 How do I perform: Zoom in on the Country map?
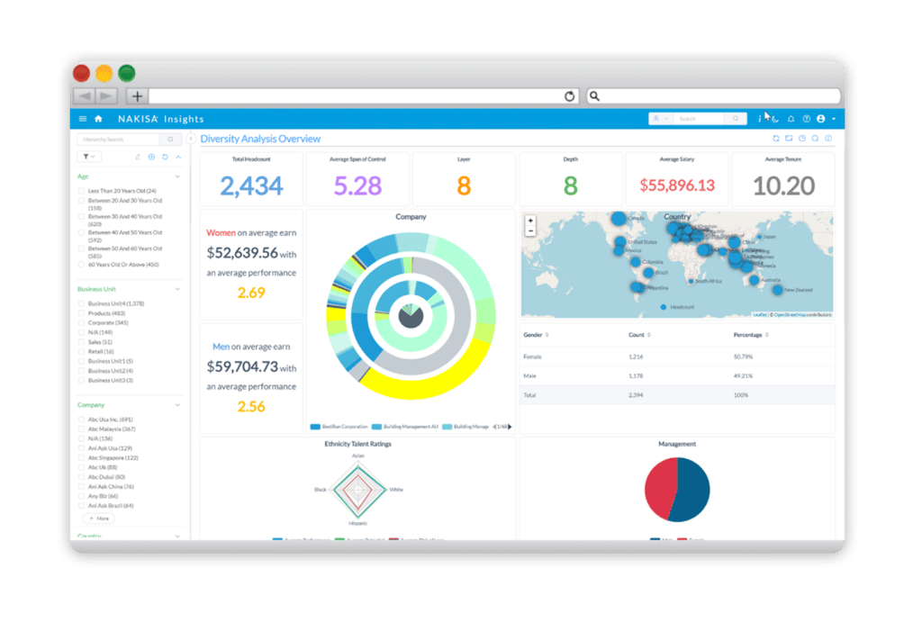(530, 221)
